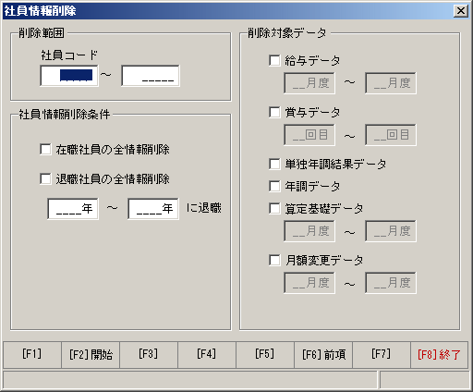This screenshot has height=392, width=473.
Task: Enable 給与データ checkbox
Action: point(274,60)
